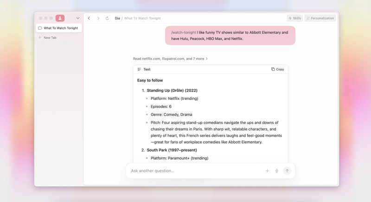Image resolution: width=371 pixels, height=202 pixels.
Task: Go forward with the right arrow
Action: pyautogui.click(x=98, y=18)
